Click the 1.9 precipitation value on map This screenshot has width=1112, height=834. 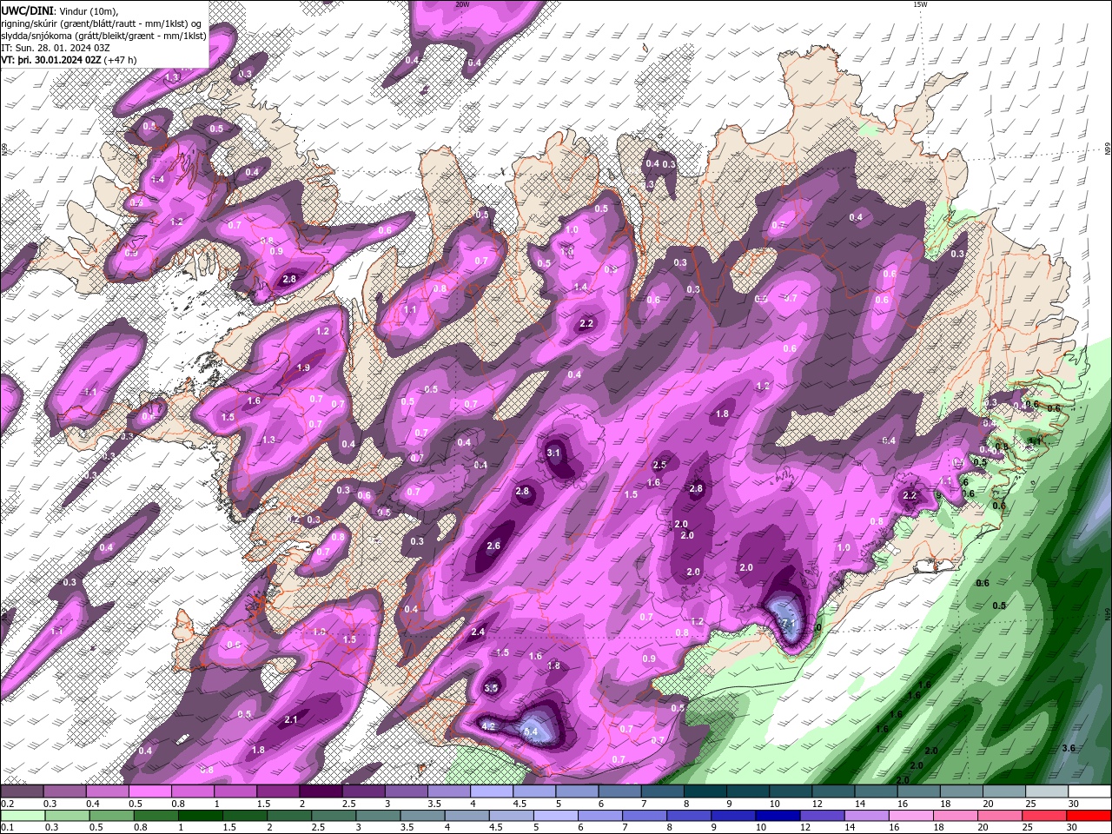(x=303, y=367)
